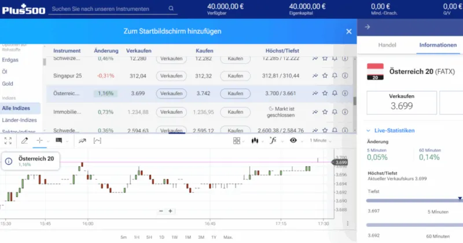The width and height of the screenshot is (463, 243).
Task: Click Kaufen for Österreich row
Action: (236, 93)
